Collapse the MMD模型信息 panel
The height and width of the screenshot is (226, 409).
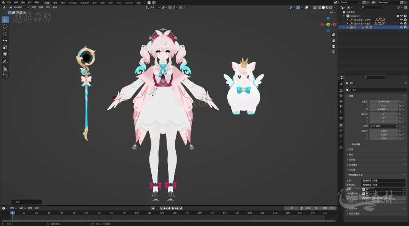(x=355, y=175)
